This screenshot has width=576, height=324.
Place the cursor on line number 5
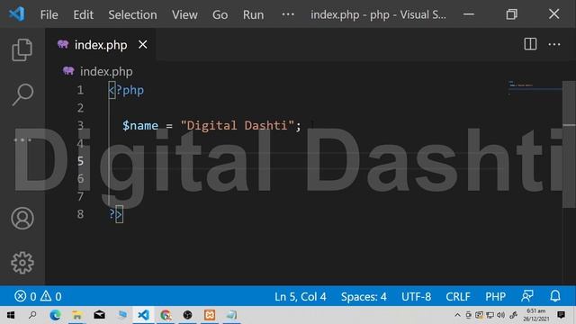[80, 161]
